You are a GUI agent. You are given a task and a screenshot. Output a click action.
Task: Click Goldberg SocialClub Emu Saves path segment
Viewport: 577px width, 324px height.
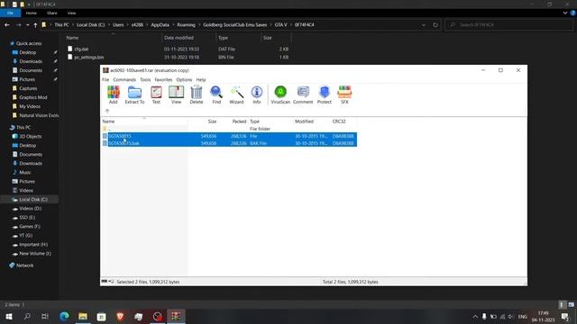[234, 25]
